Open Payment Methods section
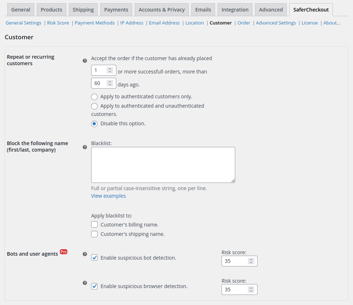The height and width of the screenshot is (305, 353). 94,23
